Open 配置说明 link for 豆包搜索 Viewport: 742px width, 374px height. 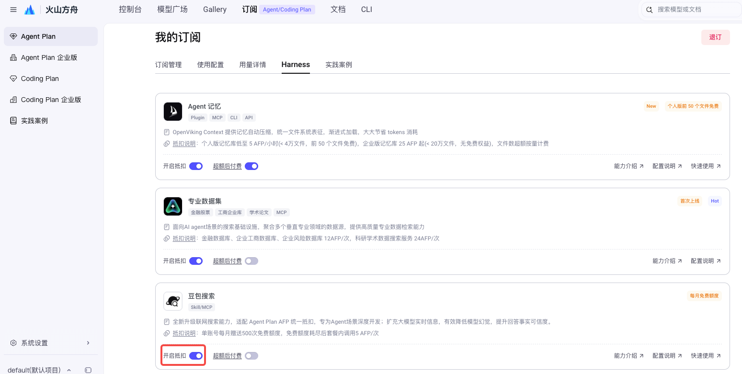click(667, 356)
